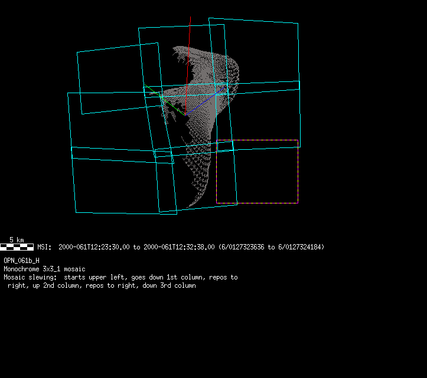The height and width of the screenshot is (378, 427).
Task: Click the red axis line
Action: click(188, 66)
